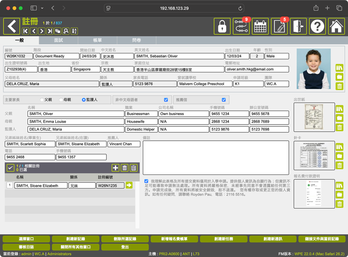Click the lock icon in top toolbar

click(222, 26)
